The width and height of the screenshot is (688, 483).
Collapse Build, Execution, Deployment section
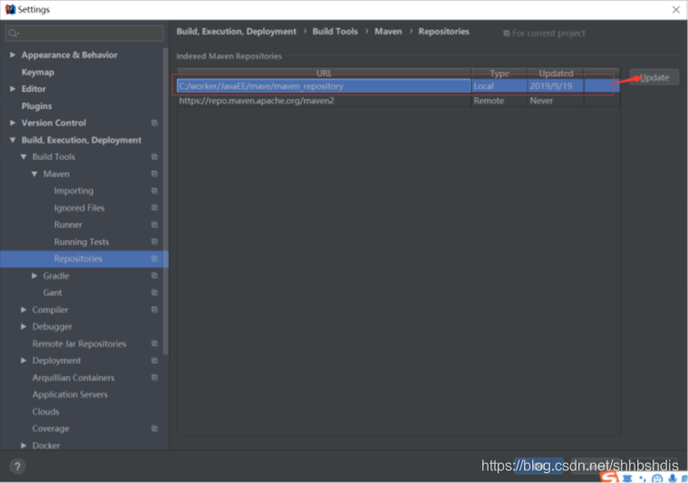pyautogui.click(x=13, y=140)
